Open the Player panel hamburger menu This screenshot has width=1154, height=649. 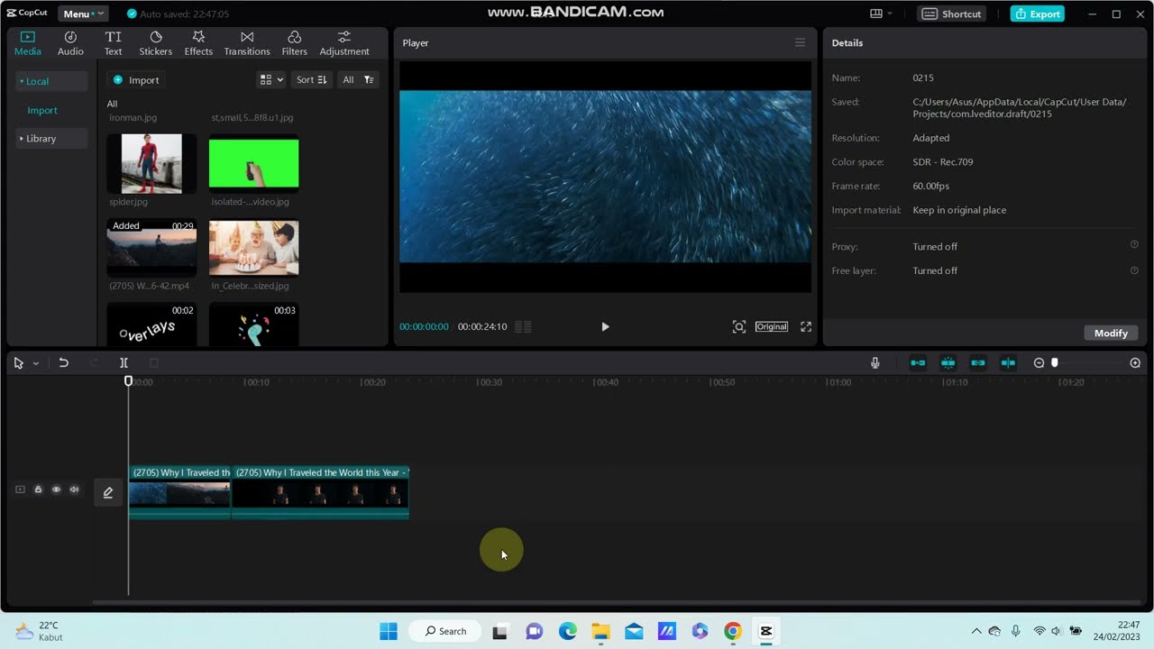click(800, 42)
